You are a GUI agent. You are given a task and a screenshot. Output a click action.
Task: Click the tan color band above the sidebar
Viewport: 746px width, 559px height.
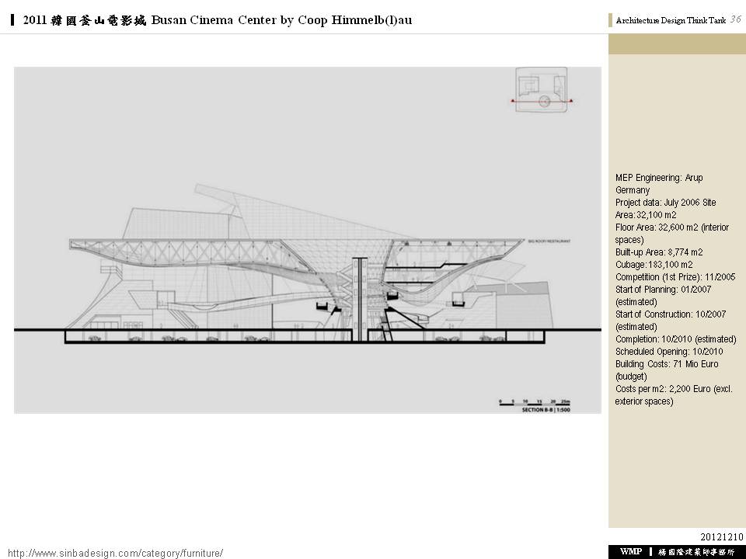(x=677, y=44)
